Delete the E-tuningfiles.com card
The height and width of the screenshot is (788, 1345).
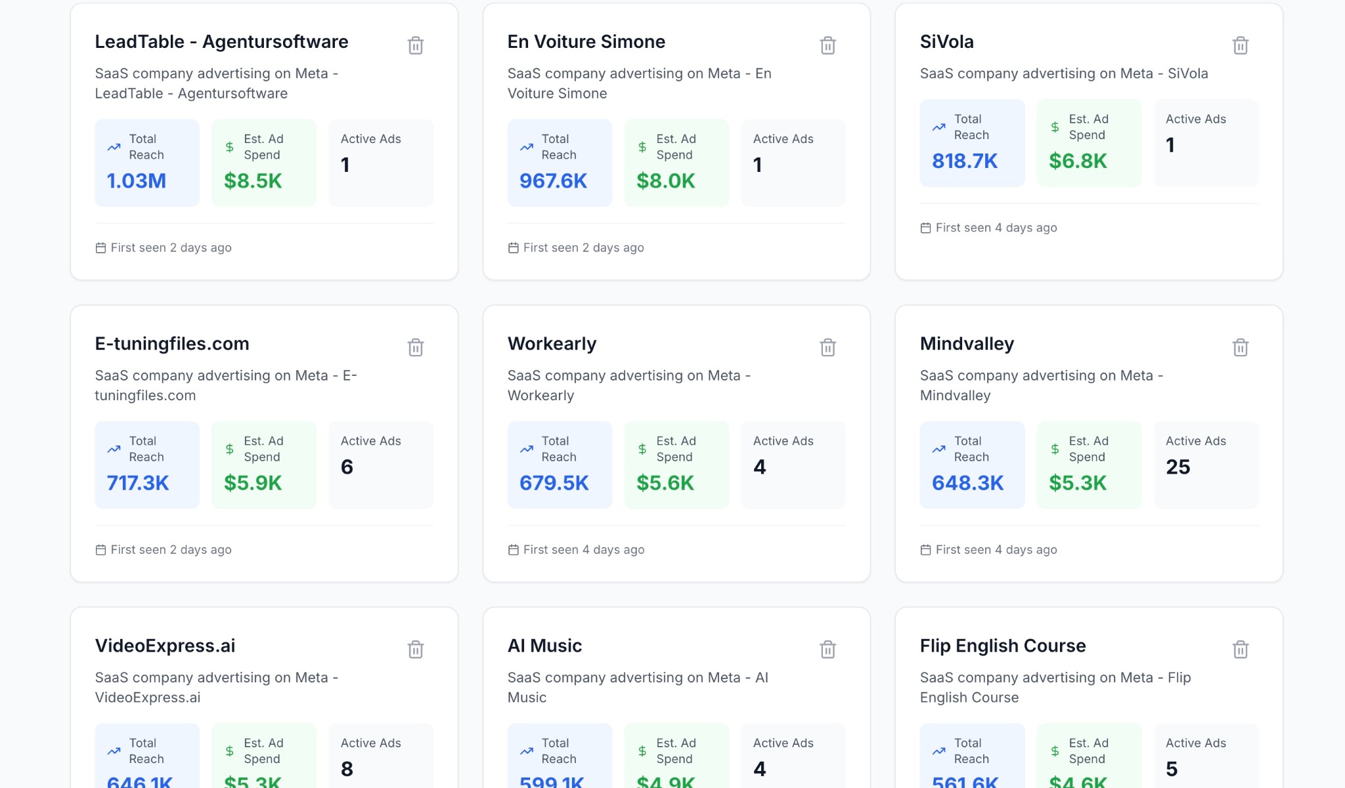415,347
